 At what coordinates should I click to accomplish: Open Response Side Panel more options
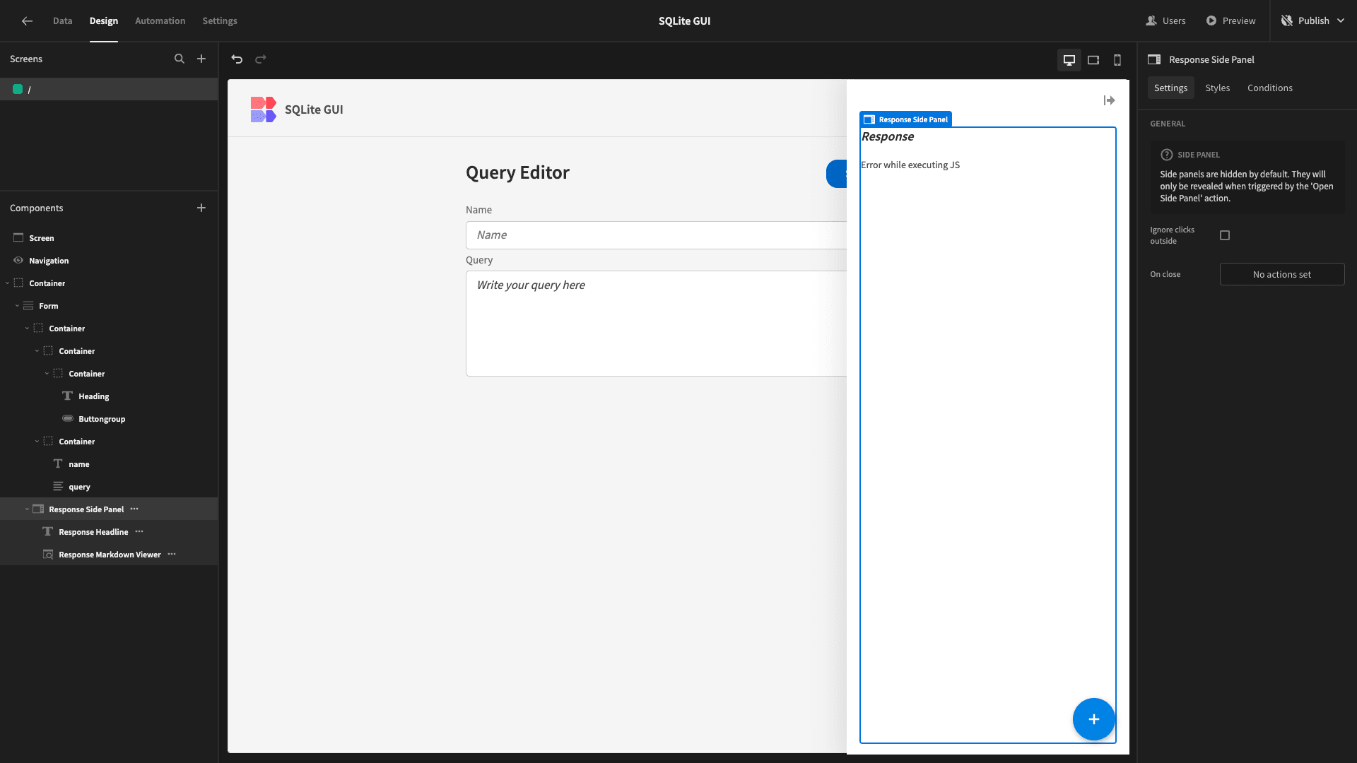(134, 509)
